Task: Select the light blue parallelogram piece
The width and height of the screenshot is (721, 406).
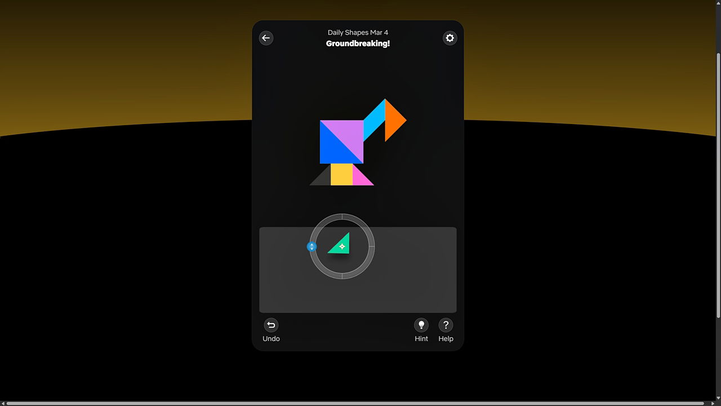Action: (374, 121)
